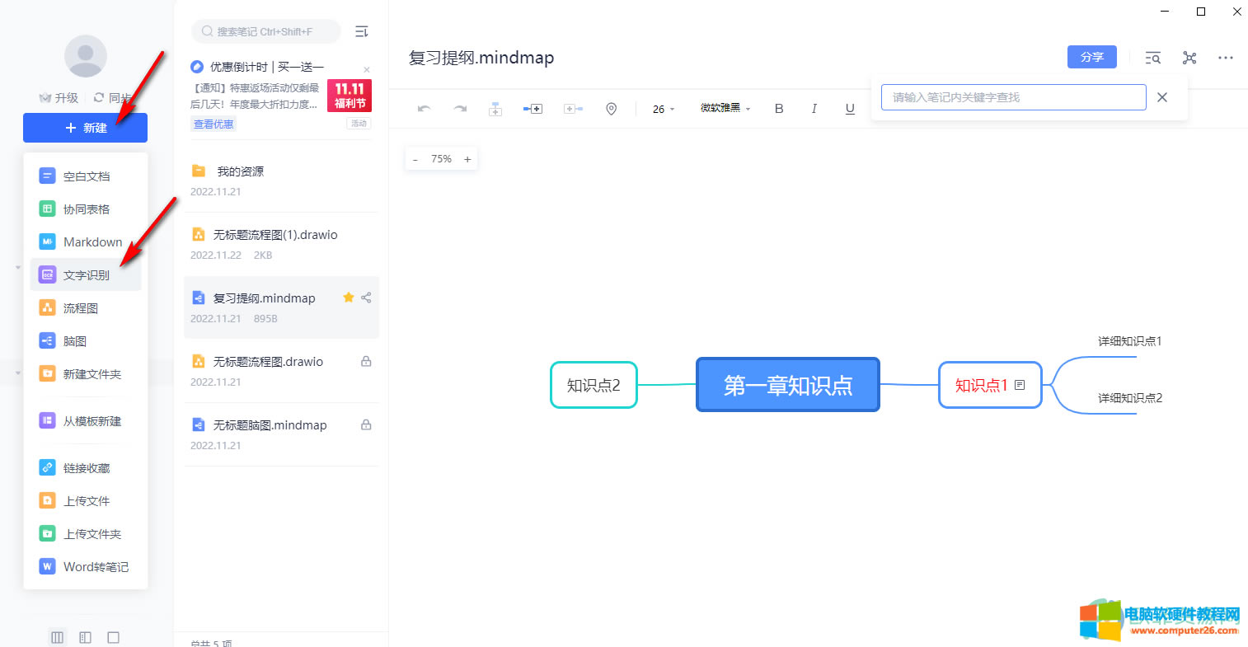Select 文字识别 from the new menu
This screenshot has width=1248, height=647.
[x=86, y=275]
